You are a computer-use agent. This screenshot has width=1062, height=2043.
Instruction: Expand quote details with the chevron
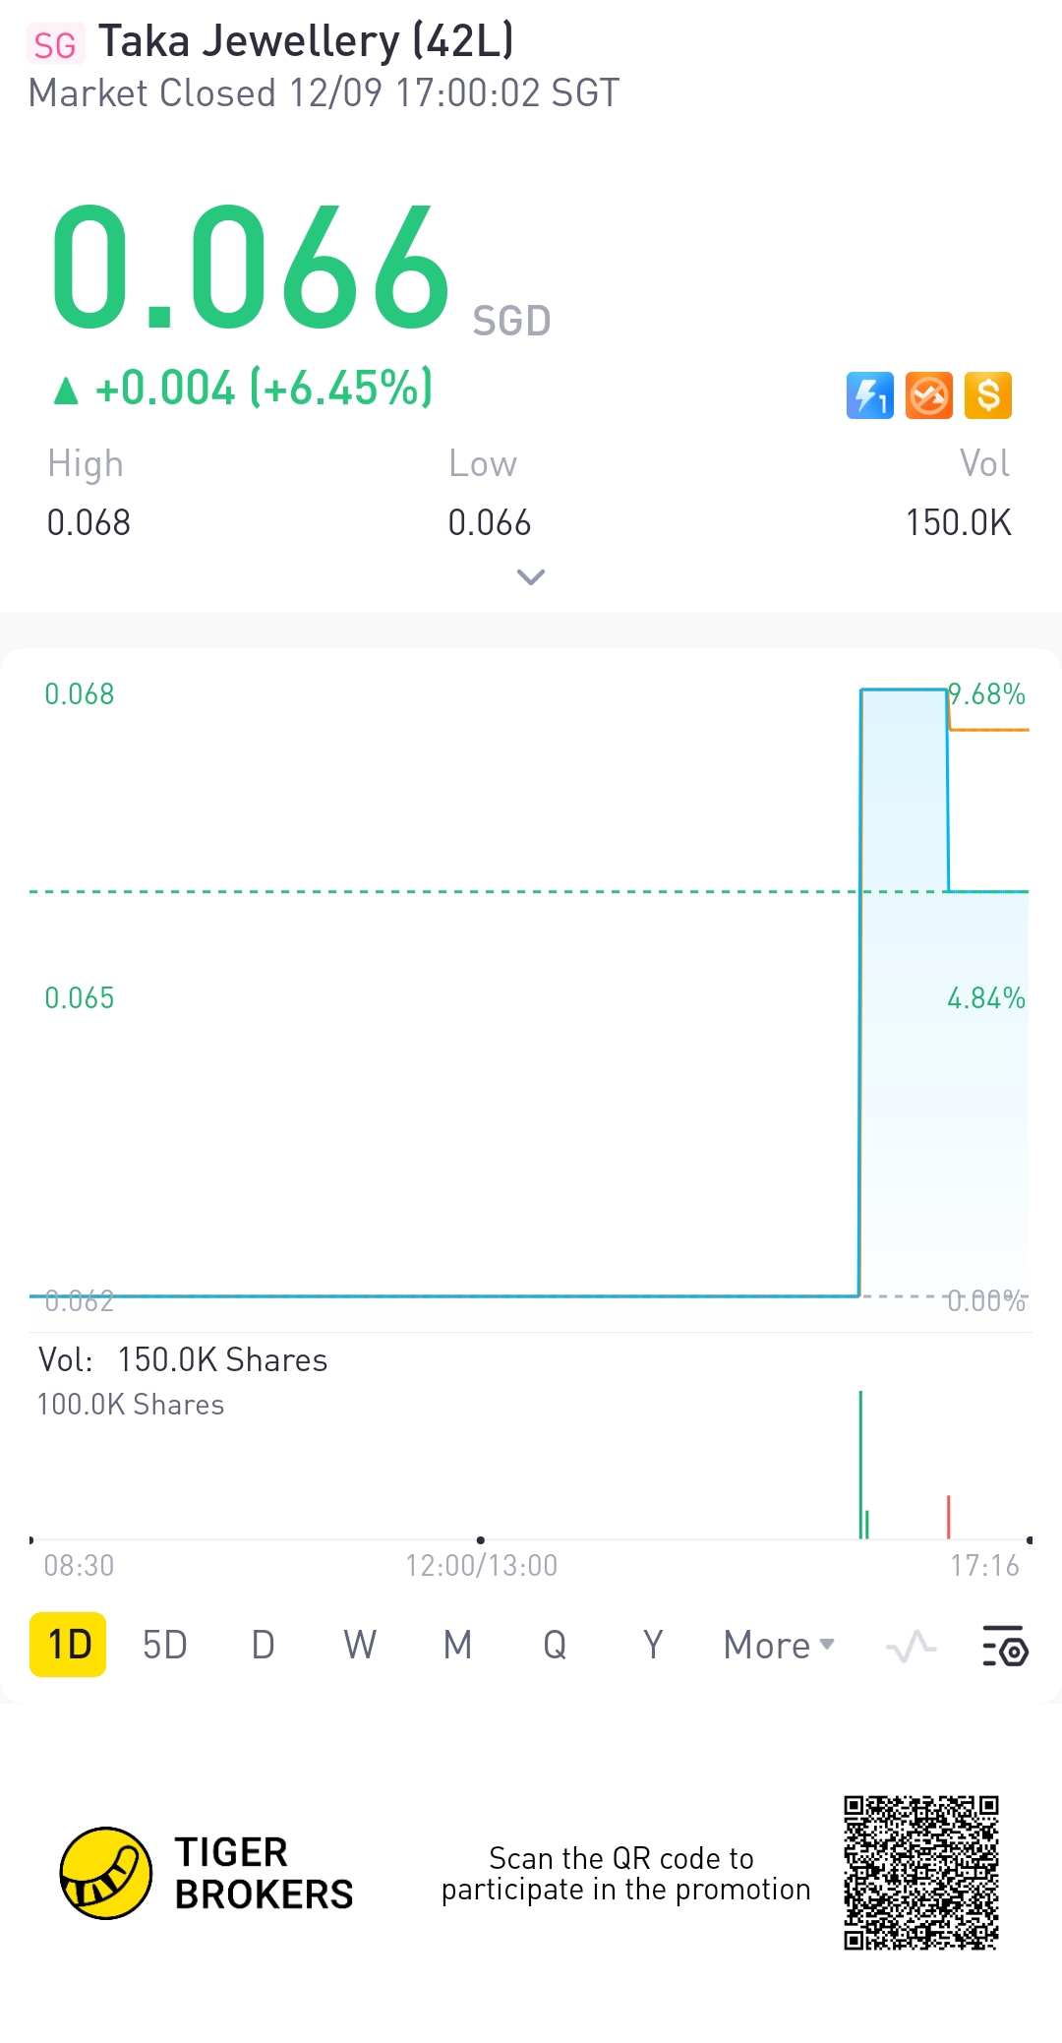point(531,577)
